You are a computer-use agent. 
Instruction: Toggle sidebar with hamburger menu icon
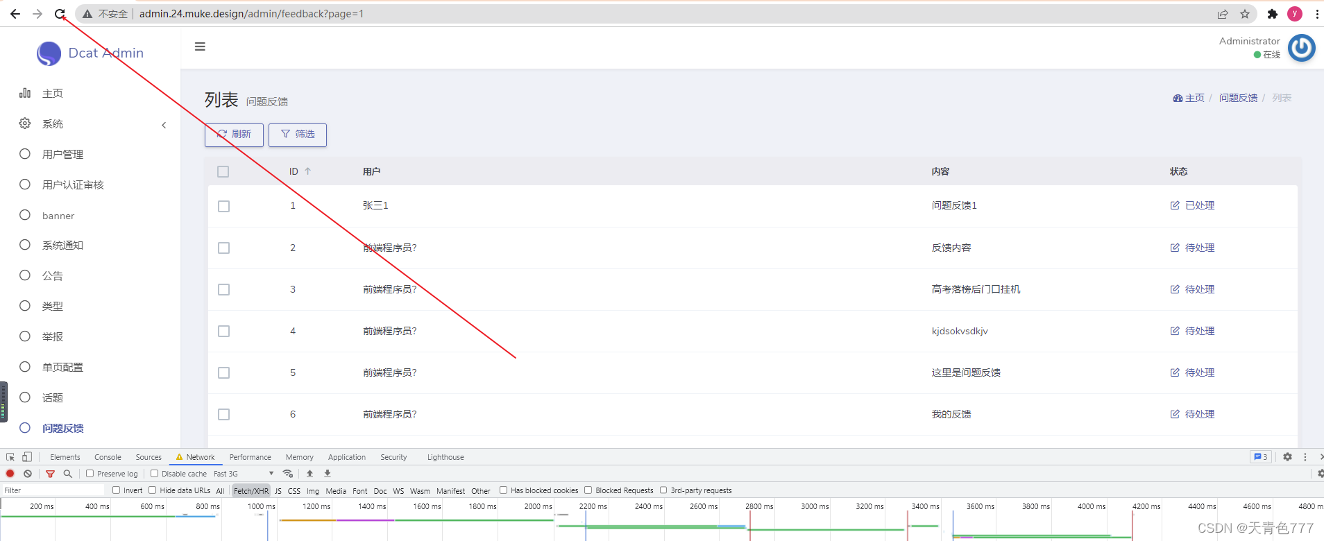(200, 46)
